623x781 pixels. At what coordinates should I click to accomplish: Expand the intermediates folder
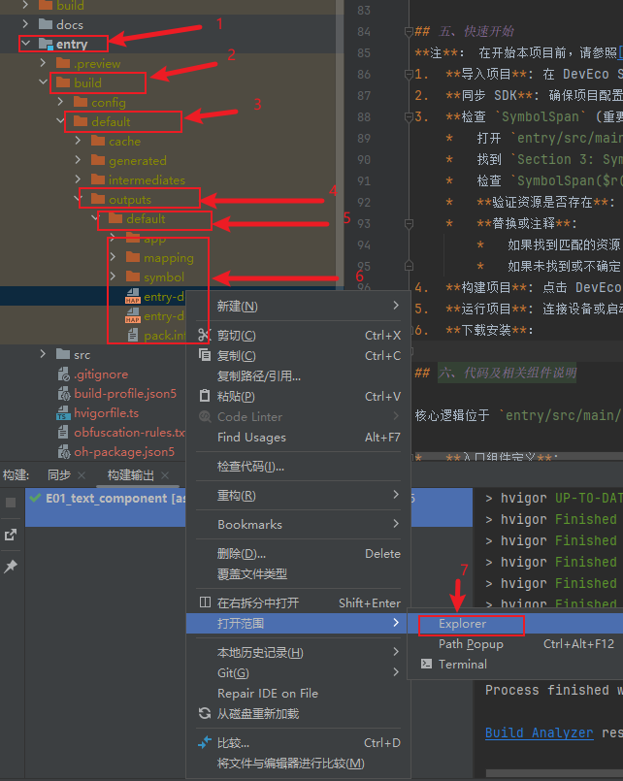click(x=79, y=179)
